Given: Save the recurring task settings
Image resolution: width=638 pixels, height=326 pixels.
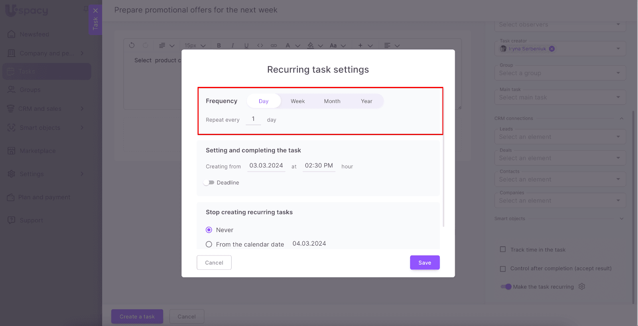Looking at the screenshot, I should (x=425, y=263).
